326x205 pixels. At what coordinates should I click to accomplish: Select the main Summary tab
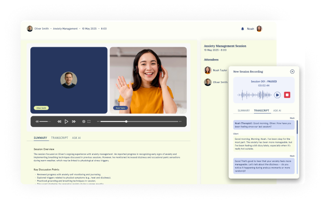click(x=40, y=138)
